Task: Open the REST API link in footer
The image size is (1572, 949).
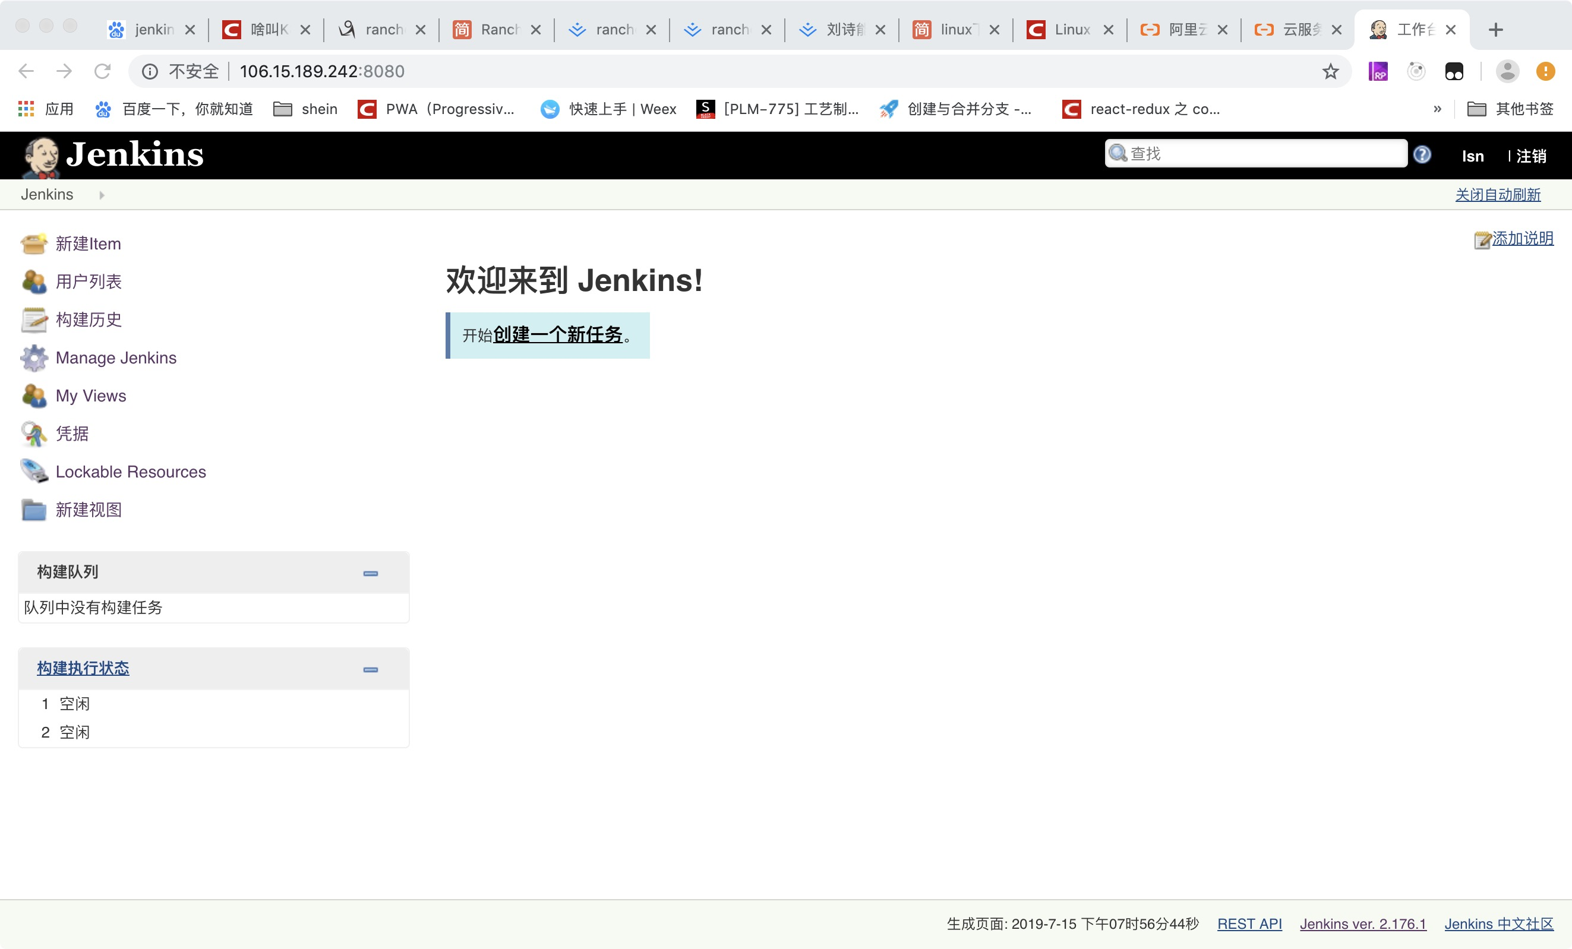Action: 1249,923
